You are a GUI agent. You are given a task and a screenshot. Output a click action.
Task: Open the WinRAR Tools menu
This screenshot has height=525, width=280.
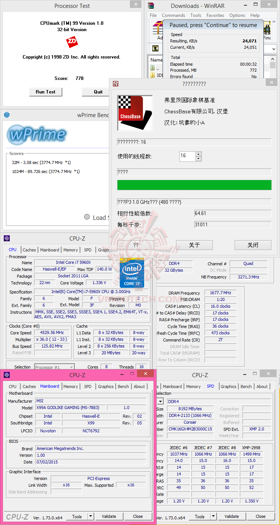pos(196,15)
